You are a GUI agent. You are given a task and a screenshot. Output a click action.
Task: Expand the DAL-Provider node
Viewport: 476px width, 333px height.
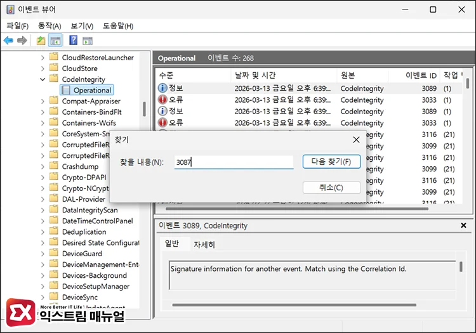pos(43,199)
